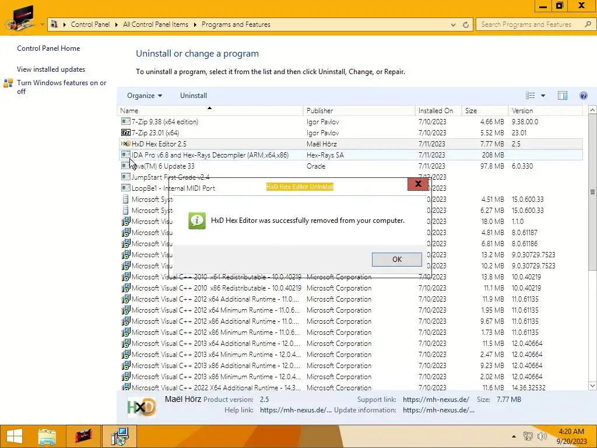The width and height of the screenshot is (597, 448).
Task: Select Visual C++ 2013 x86 Minimum Runtime
Action: [x=350, y=376]
